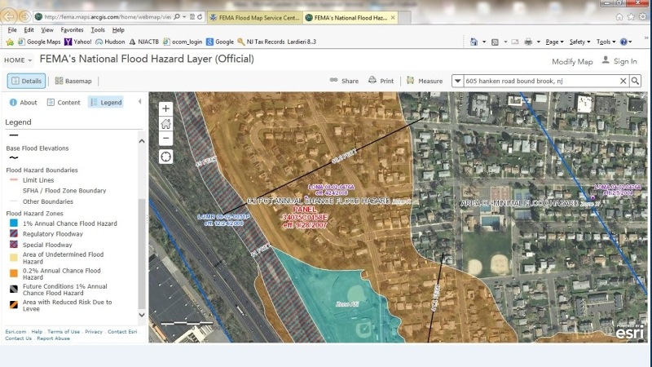Click the Read mail icon in command bar
The width and height of the screenshot is (652, 367).
515,42
